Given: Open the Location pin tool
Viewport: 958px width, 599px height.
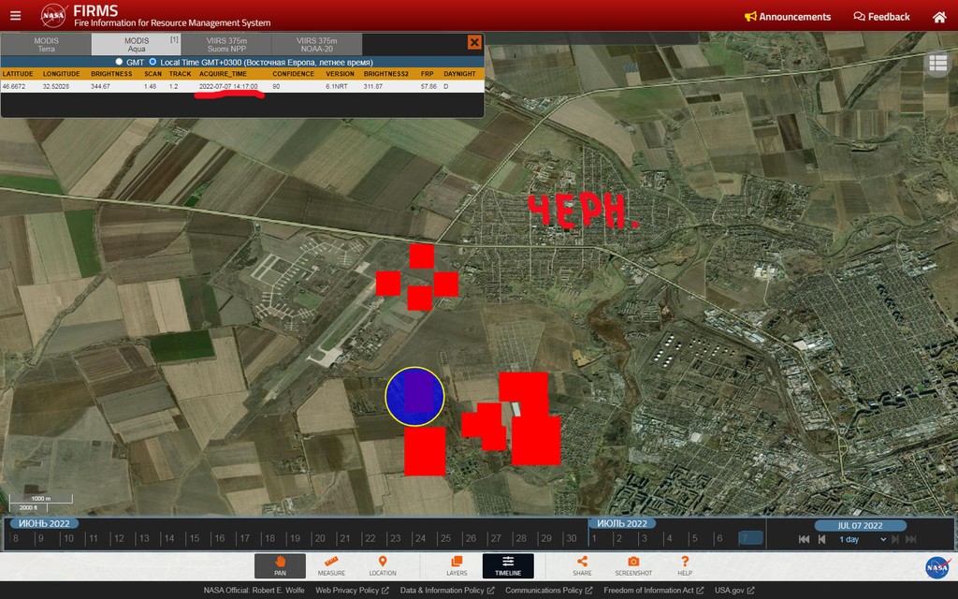Looking at the screenshot, I should point(383,565).
